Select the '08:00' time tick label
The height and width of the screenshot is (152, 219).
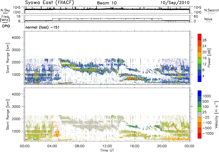(80, 146)
